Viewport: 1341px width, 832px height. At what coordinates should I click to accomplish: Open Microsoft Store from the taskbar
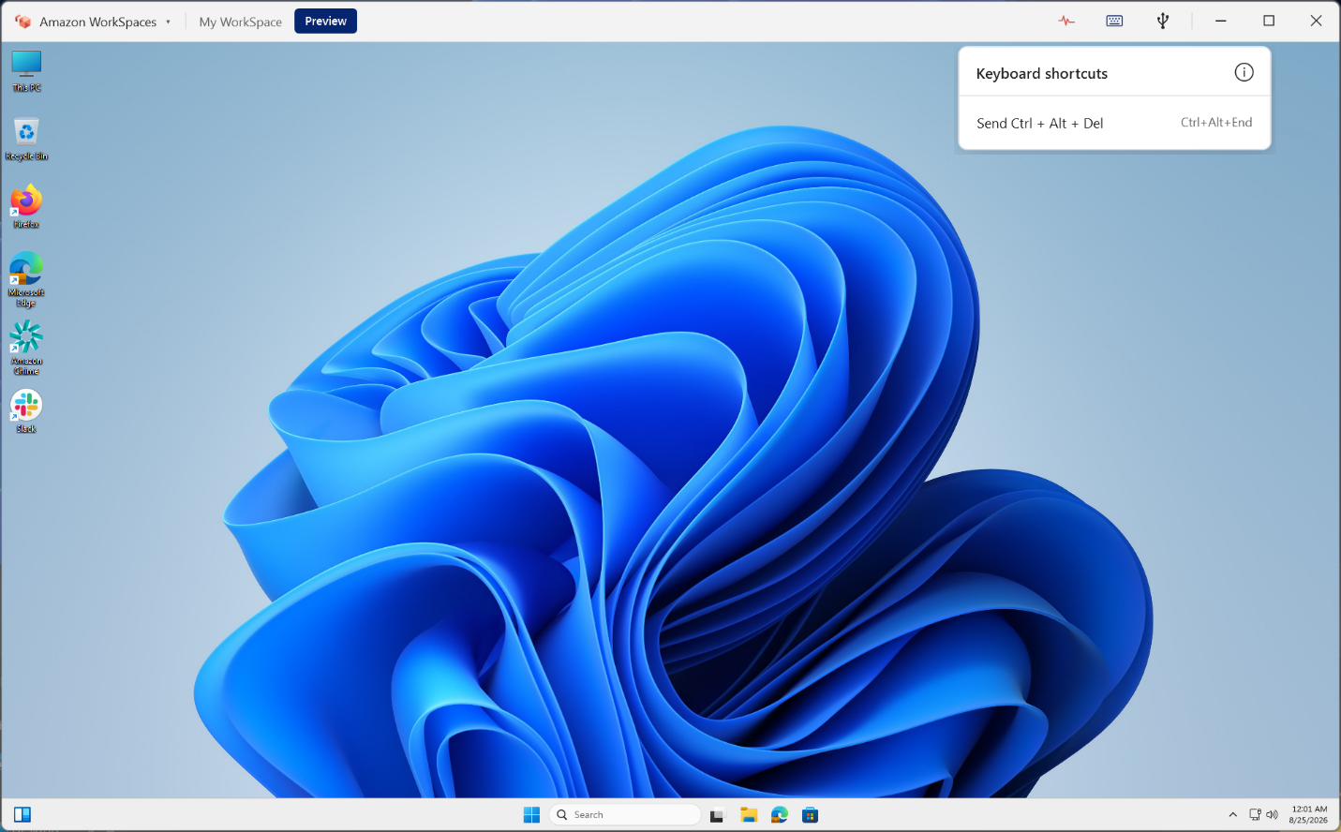(x=811, y=815)
